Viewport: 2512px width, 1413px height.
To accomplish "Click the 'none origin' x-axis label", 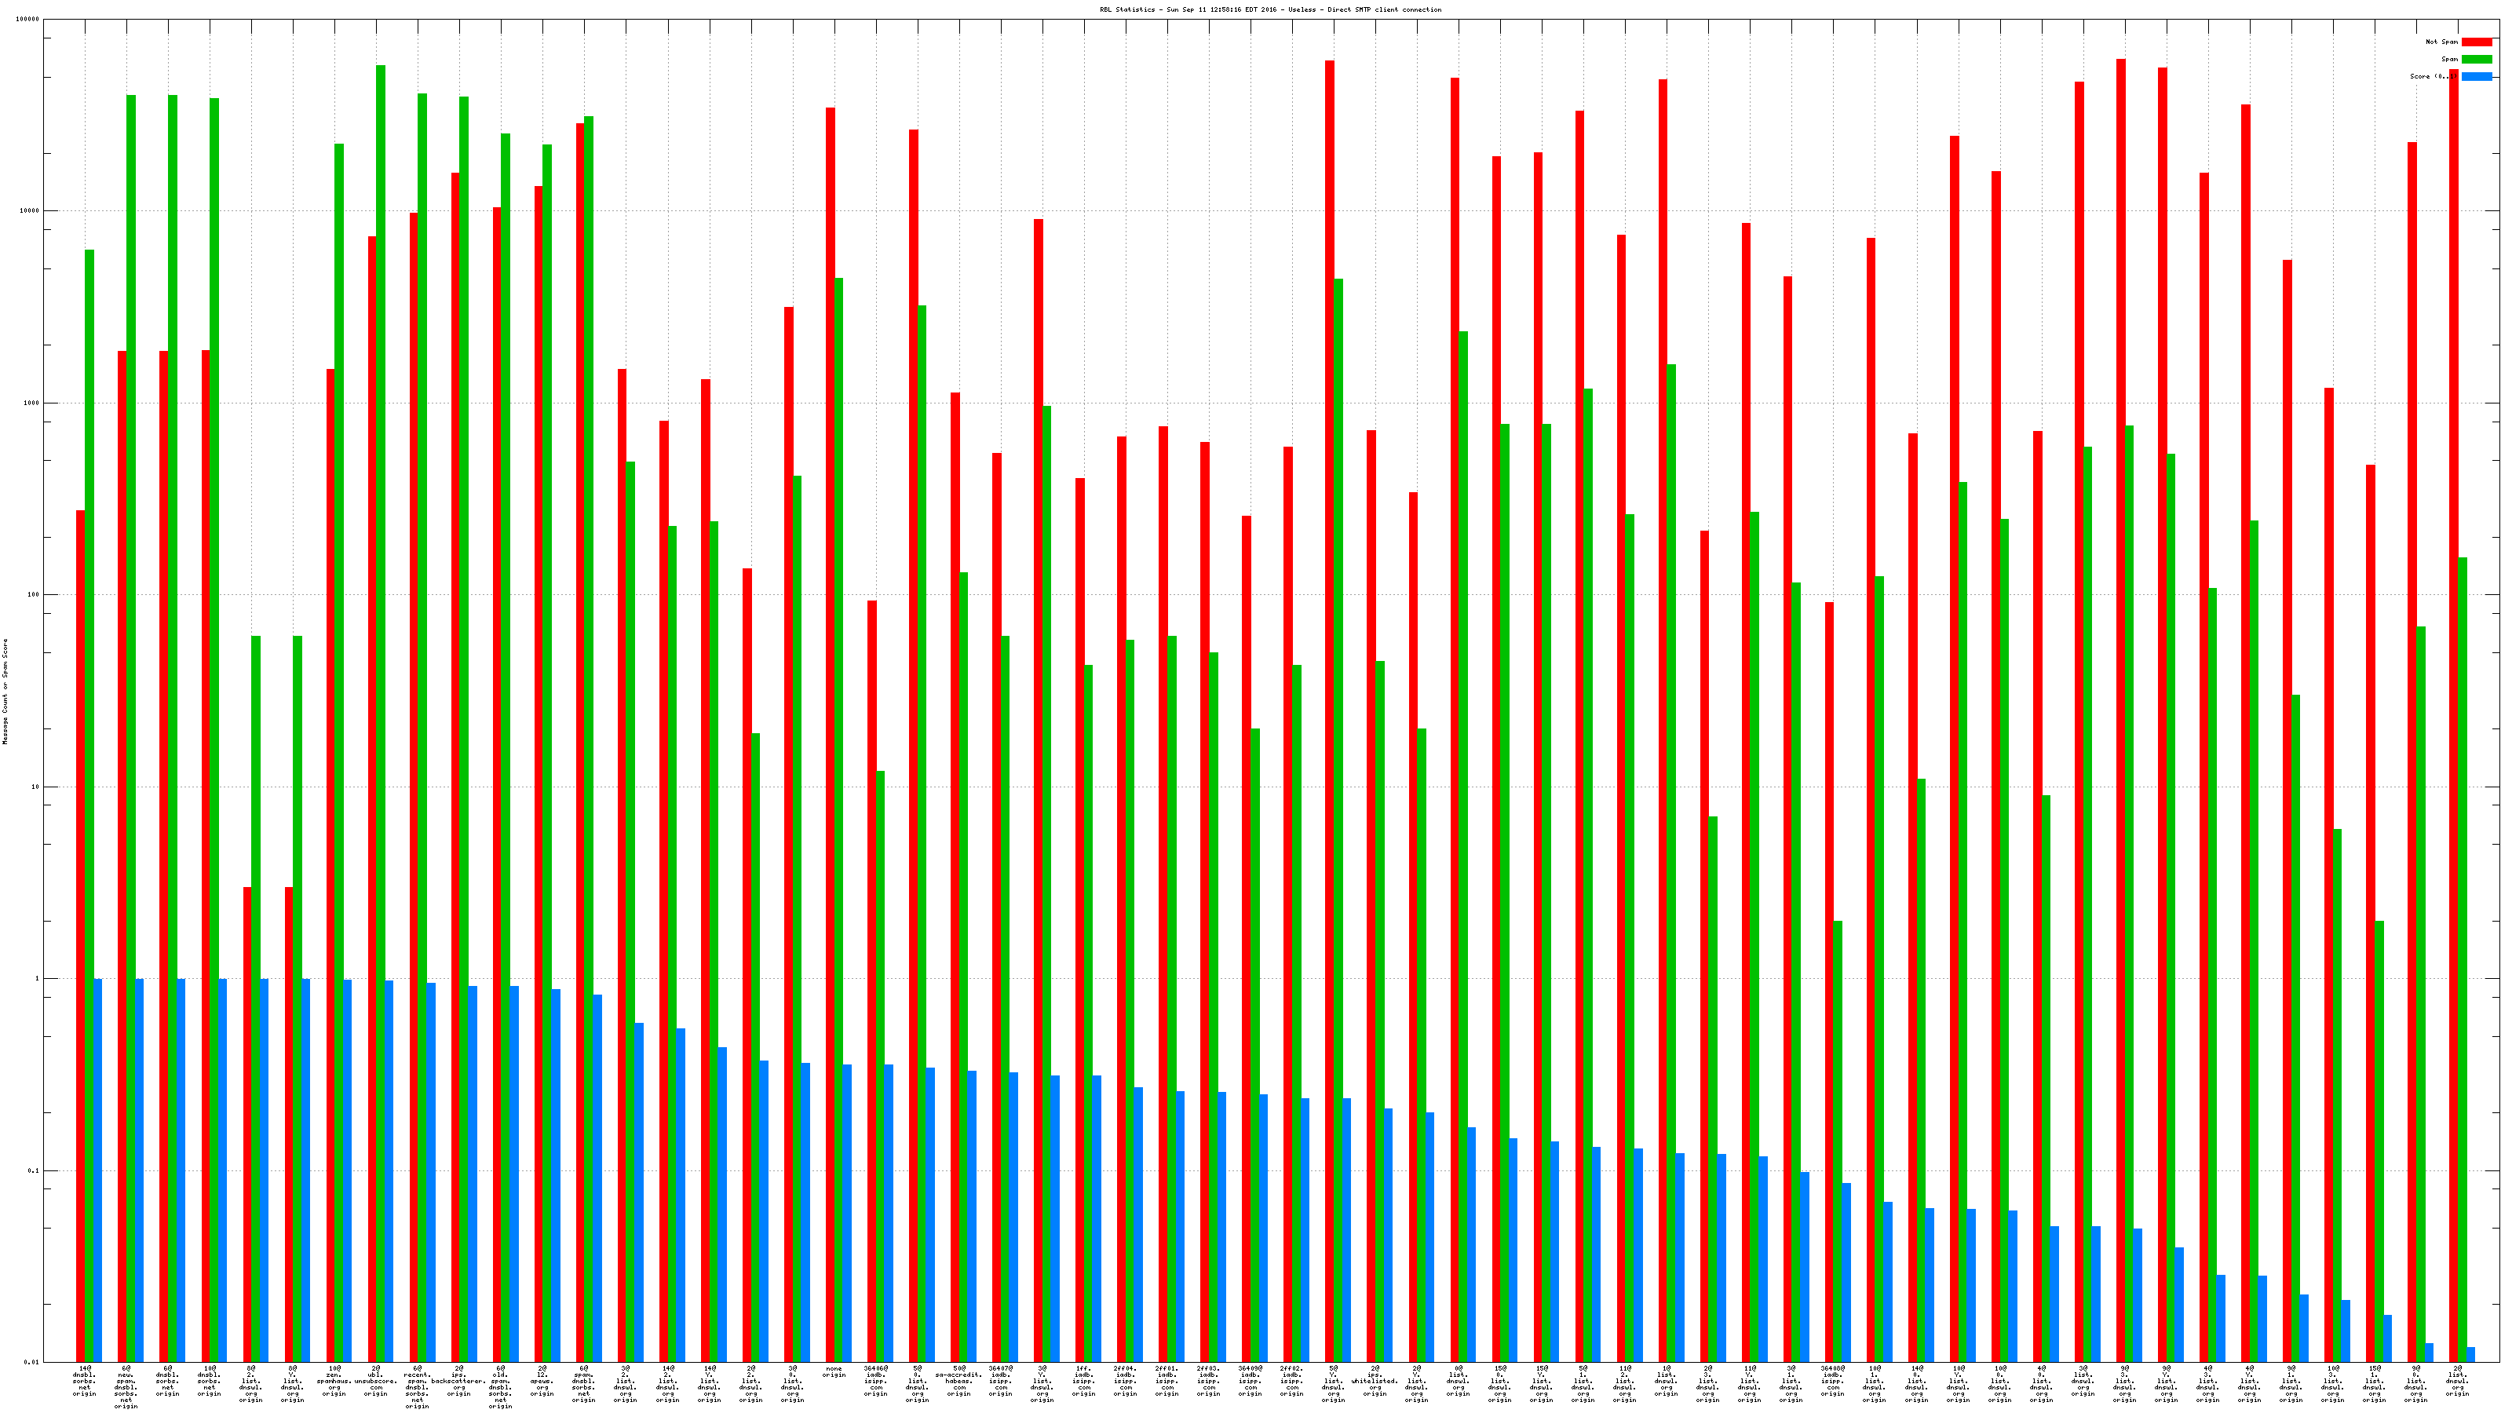I will (x=834, y=1372).
